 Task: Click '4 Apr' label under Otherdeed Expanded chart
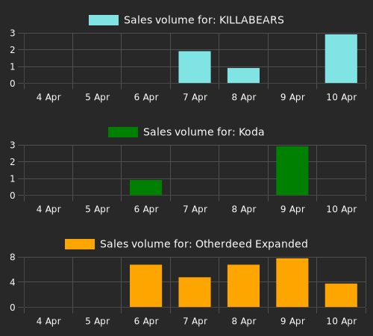[x=48, y=321]
